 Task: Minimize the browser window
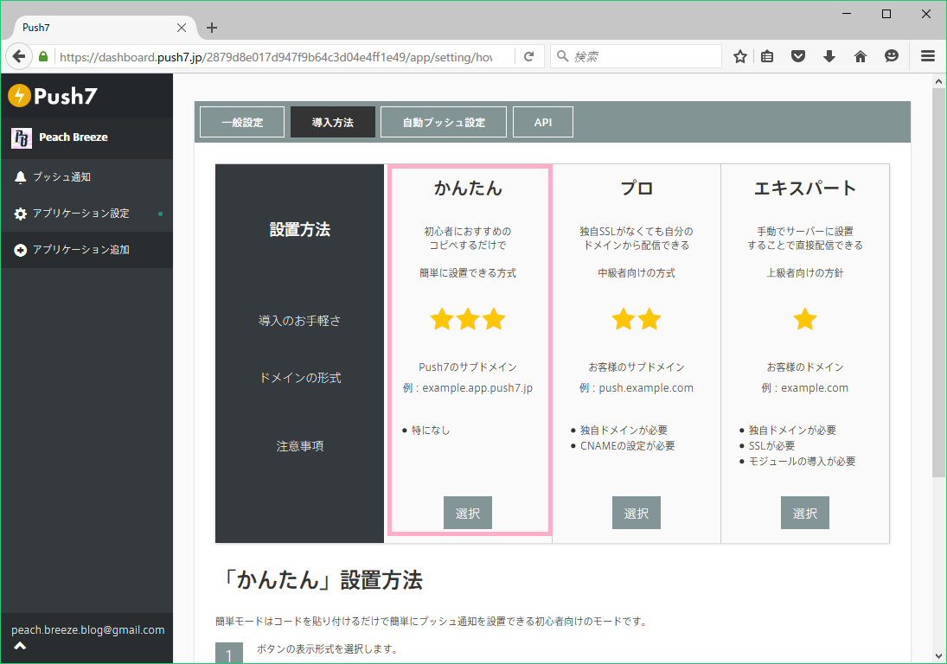(847, 13)
